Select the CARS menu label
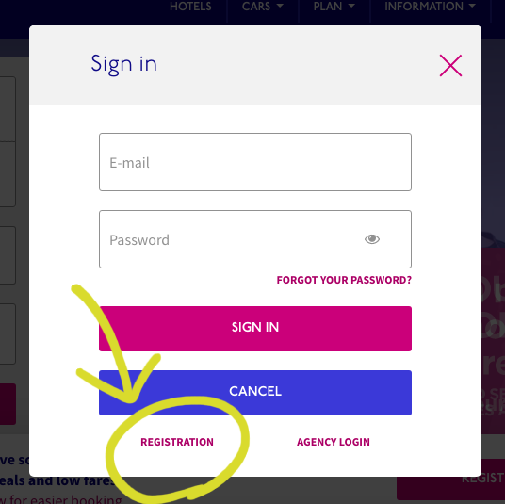This screenshot has height=504, width=505. [x=256, y=7]
